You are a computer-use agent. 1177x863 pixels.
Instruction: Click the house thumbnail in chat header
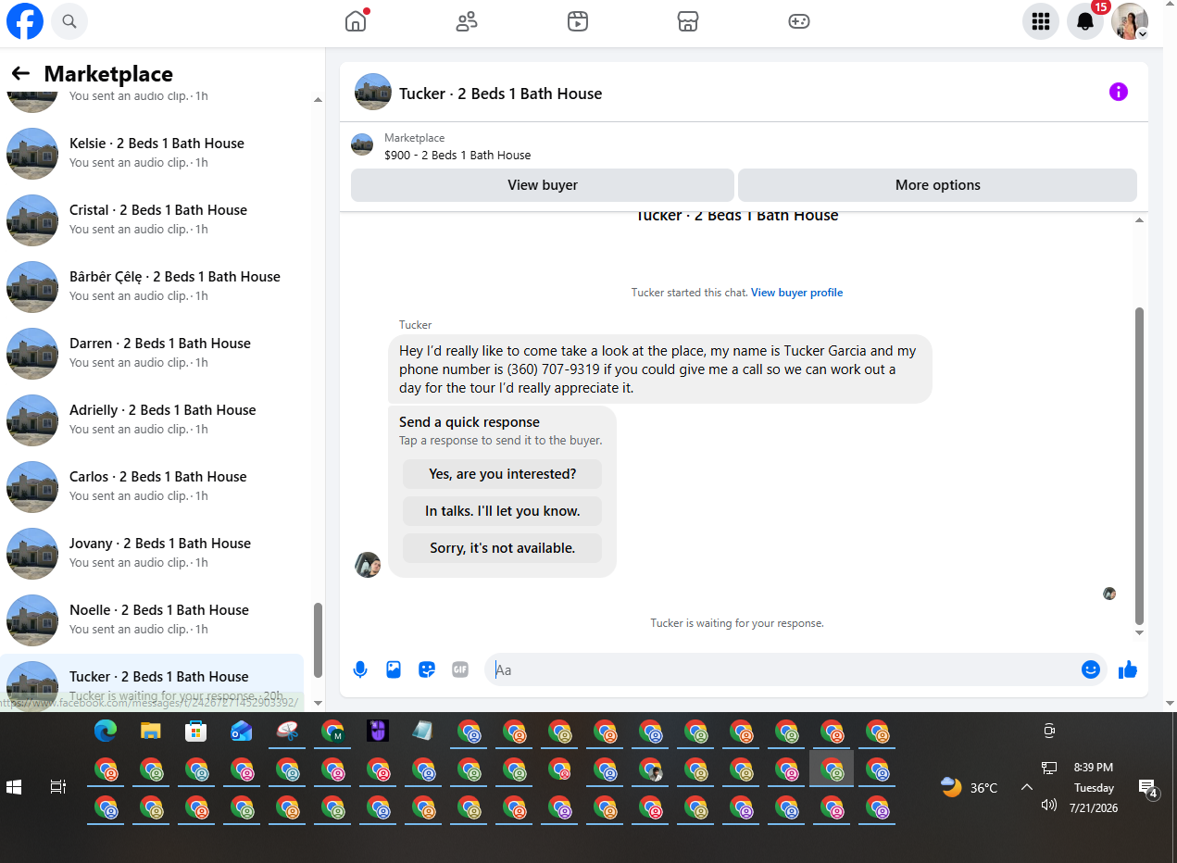point(373,92)
